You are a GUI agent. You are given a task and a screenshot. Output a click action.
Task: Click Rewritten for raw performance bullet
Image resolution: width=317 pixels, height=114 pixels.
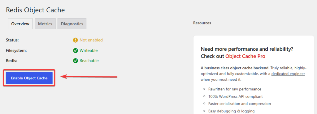click(235, 89)
